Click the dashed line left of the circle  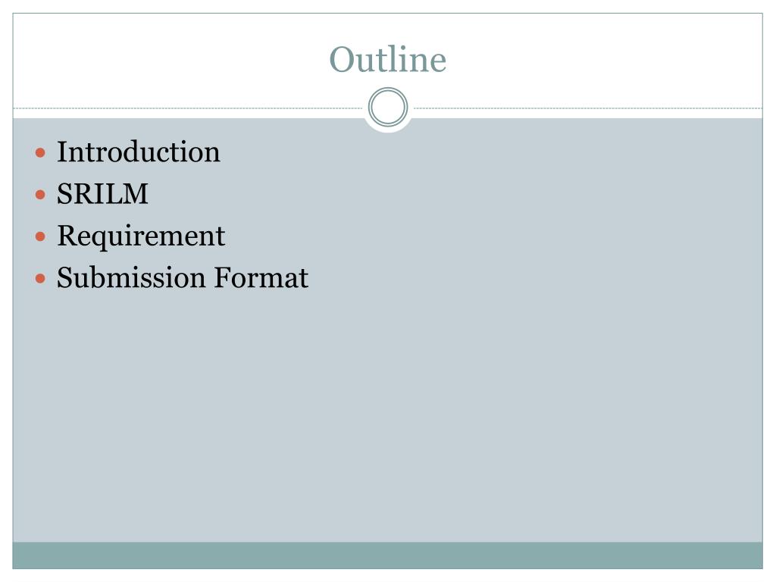(x=188, y=108)
